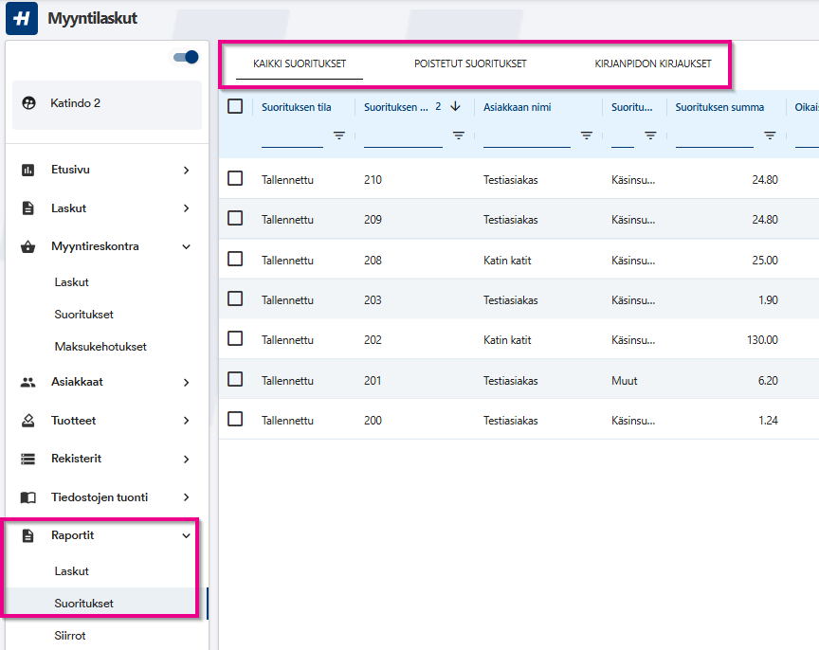Click the Myyntireskontra basket icon
819x650 pixels.
coord(27,246)
